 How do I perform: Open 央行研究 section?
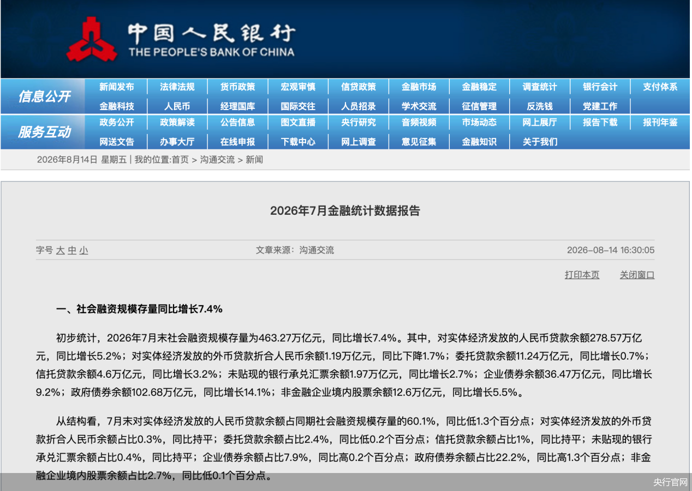click(359, 122)
